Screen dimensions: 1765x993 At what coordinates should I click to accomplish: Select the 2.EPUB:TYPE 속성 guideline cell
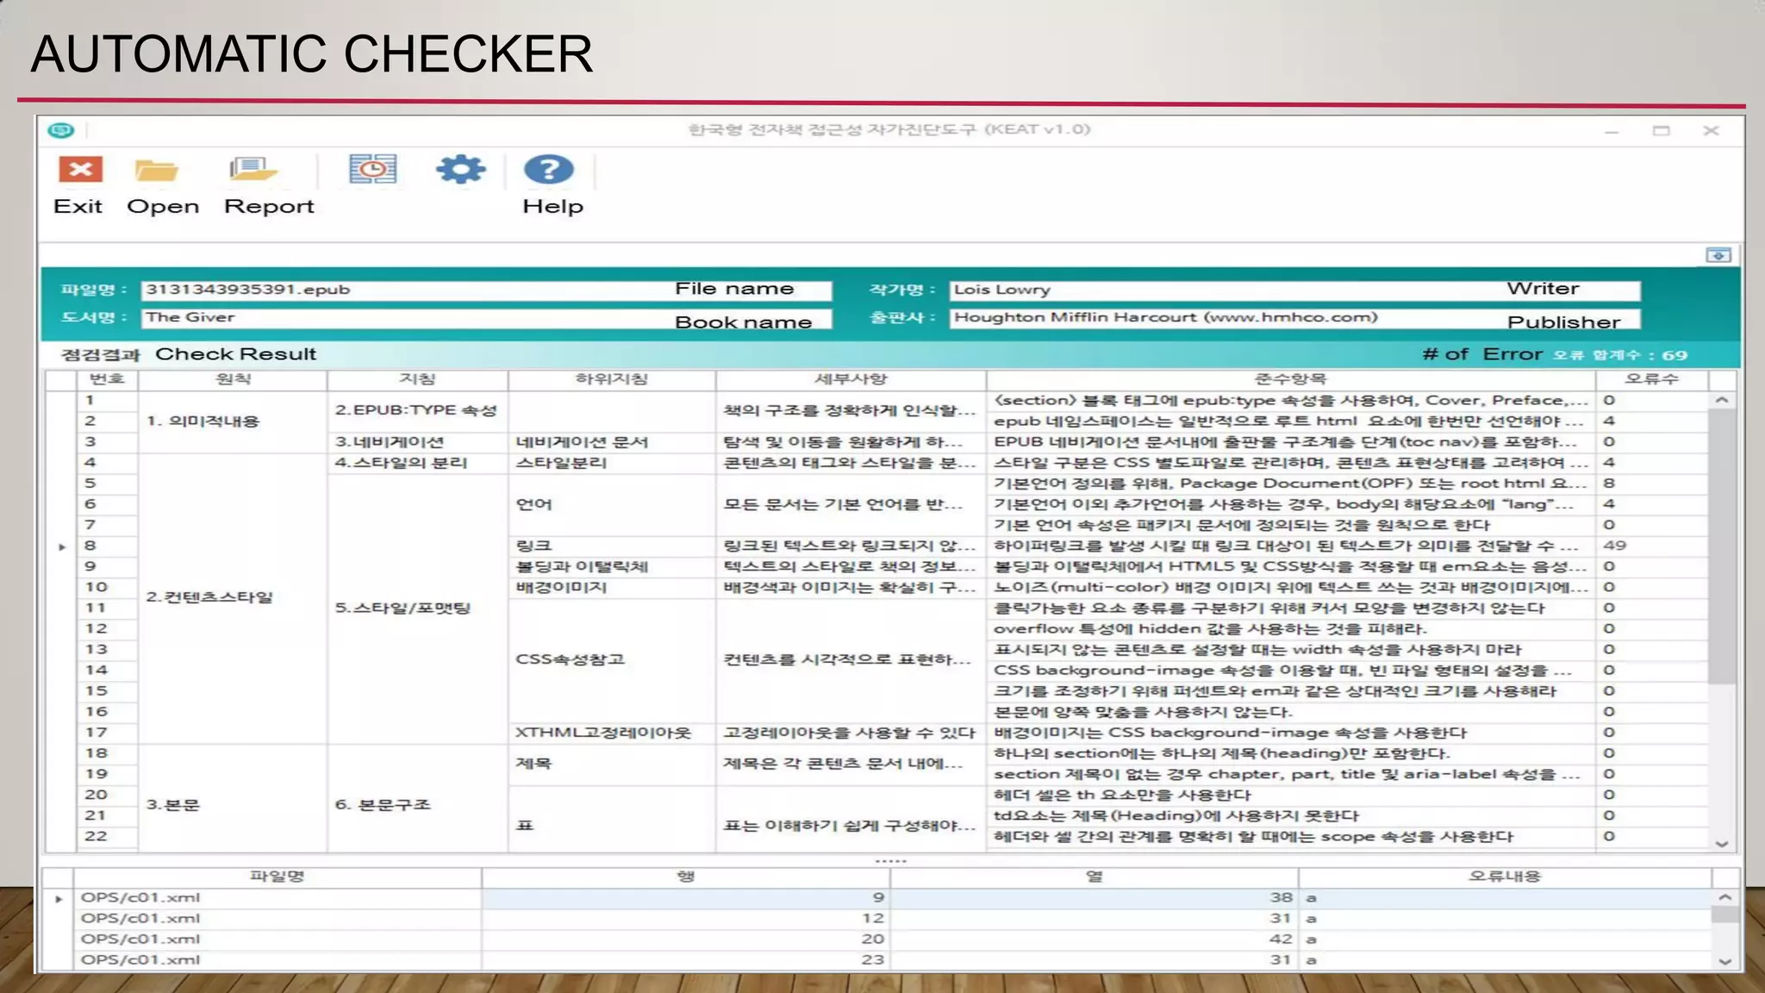click(417, 411)
